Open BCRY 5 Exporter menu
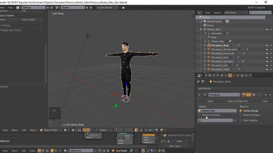Screen dimensions: 273x153 point(256,8)
